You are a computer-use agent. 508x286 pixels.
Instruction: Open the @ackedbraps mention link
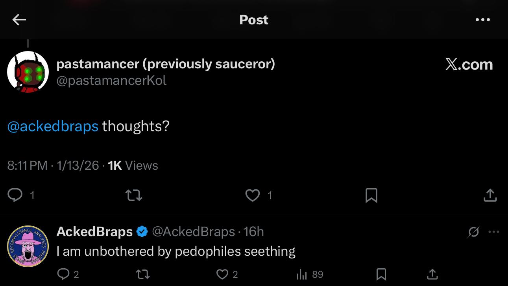(53, 126)
